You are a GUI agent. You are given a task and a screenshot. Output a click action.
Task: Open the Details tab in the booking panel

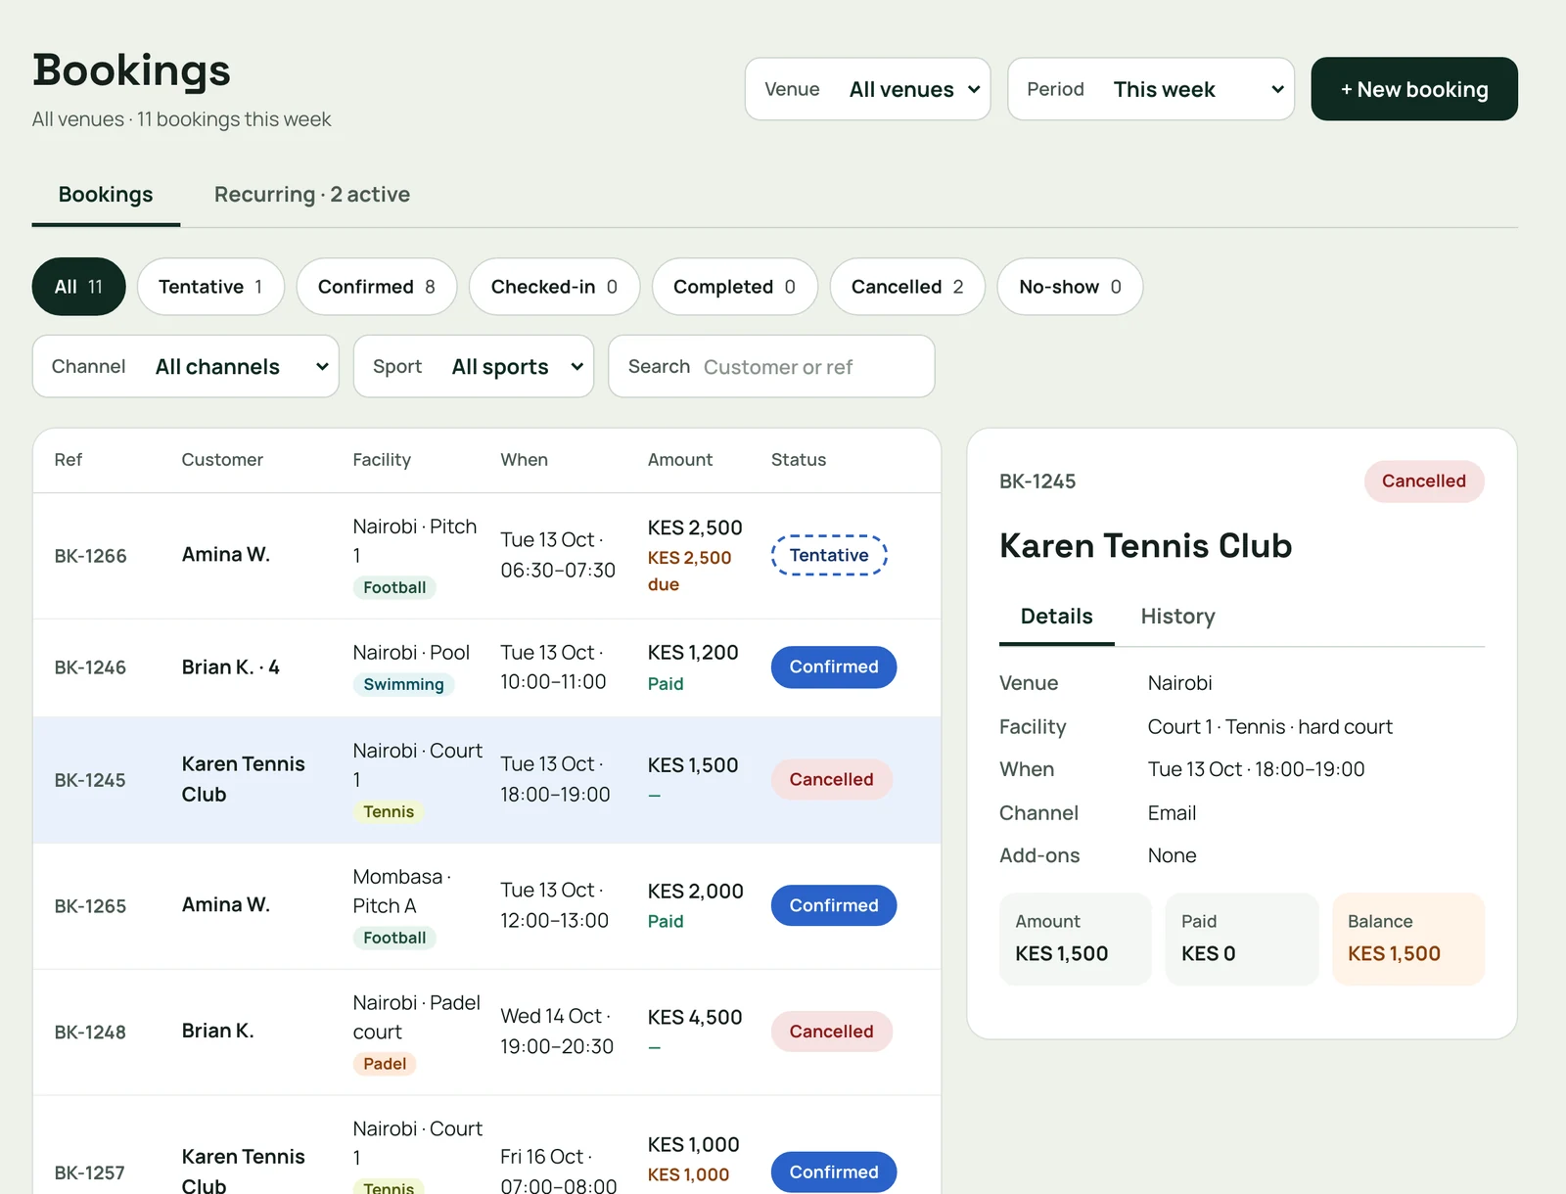(1056, 617)
